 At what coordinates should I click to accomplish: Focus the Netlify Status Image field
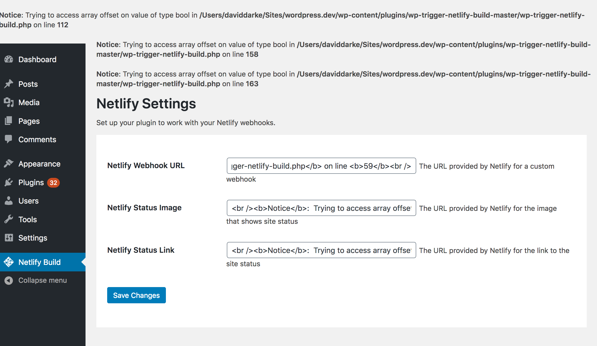(x=321, y=208)
